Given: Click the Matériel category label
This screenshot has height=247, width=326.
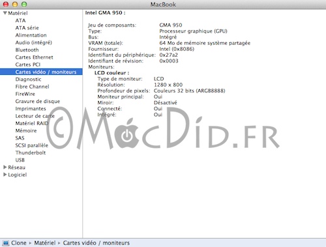Looking at the screenshot, I should point(18,13).
